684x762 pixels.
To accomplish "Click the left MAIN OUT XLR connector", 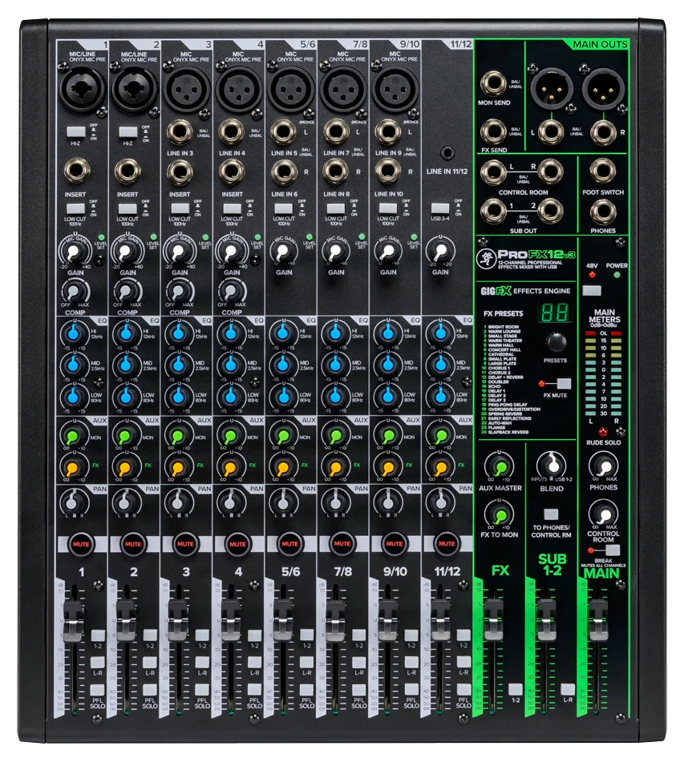I will click(x=550, y=88).
